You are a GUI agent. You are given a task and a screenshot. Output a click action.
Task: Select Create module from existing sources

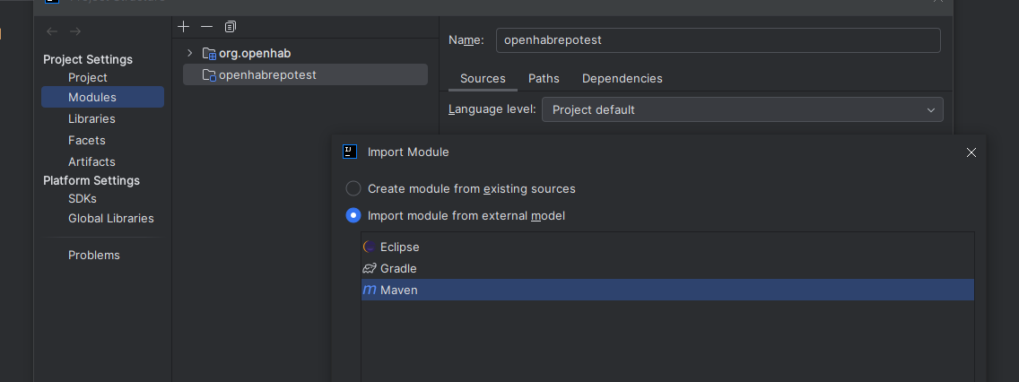point(353,188)
